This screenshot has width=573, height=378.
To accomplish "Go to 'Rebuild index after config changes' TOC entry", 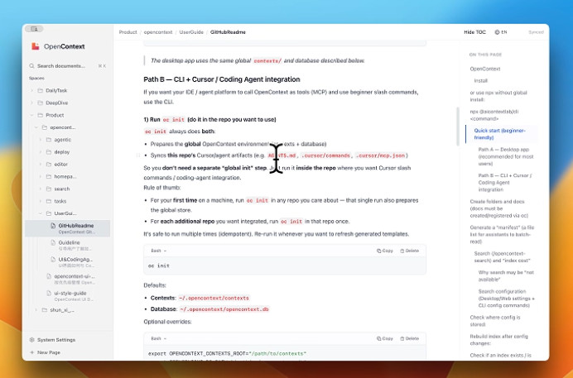I will point(498,340).
